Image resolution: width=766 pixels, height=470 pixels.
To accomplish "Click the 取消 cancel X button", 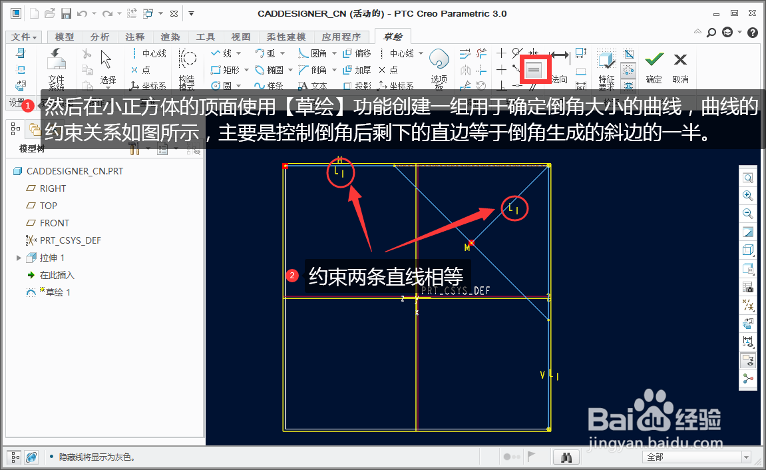I will pyautogui.click(x=681, y=67).
